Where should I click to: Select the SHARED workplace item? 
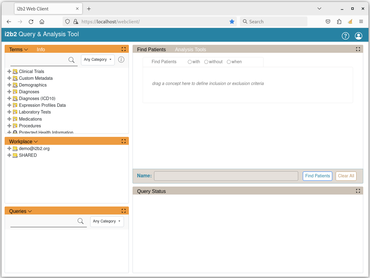tap(28, 155)
